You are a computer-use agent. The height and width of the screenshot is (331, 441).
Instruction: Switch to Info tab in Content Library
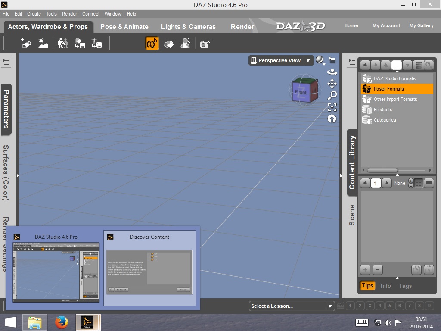pos(385,286)
